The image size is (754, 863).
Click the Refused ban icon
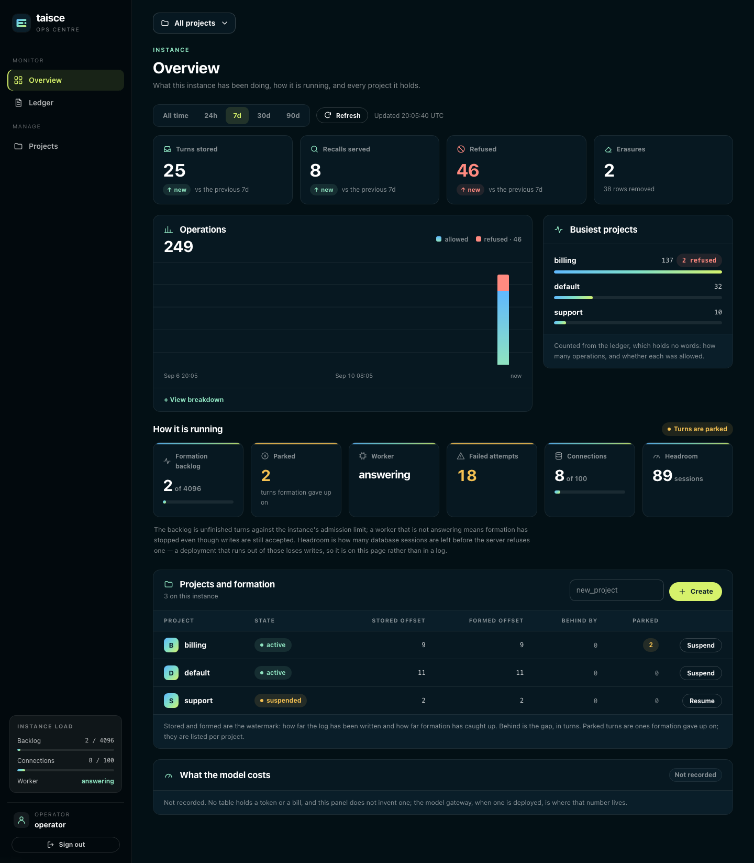tap(461, 149)
